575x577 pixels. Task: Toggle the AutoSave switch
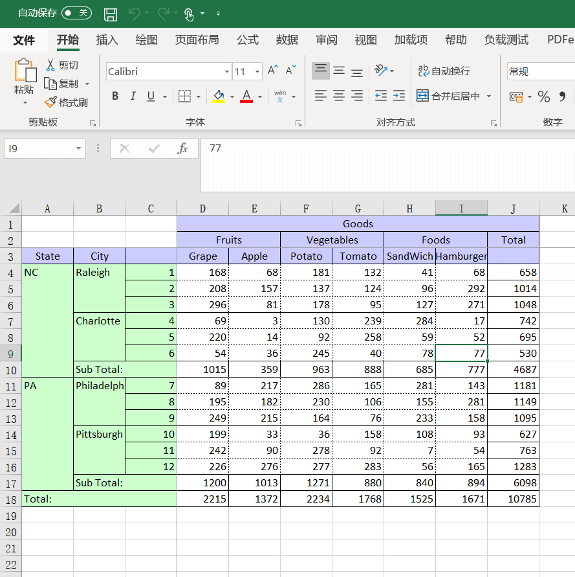pyautogui.click(x=76, y=13)
